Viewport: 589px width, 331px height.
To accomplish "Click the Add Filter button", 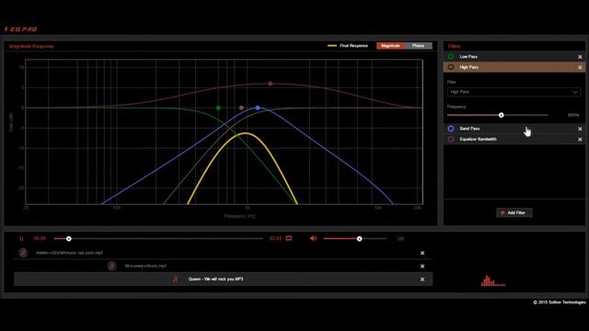I will [514, 212].
